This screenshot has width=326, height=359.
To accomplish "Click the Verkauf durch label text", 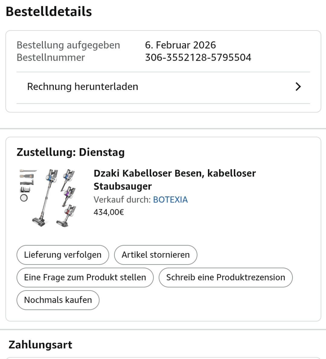I will click(x=122, y=200).
